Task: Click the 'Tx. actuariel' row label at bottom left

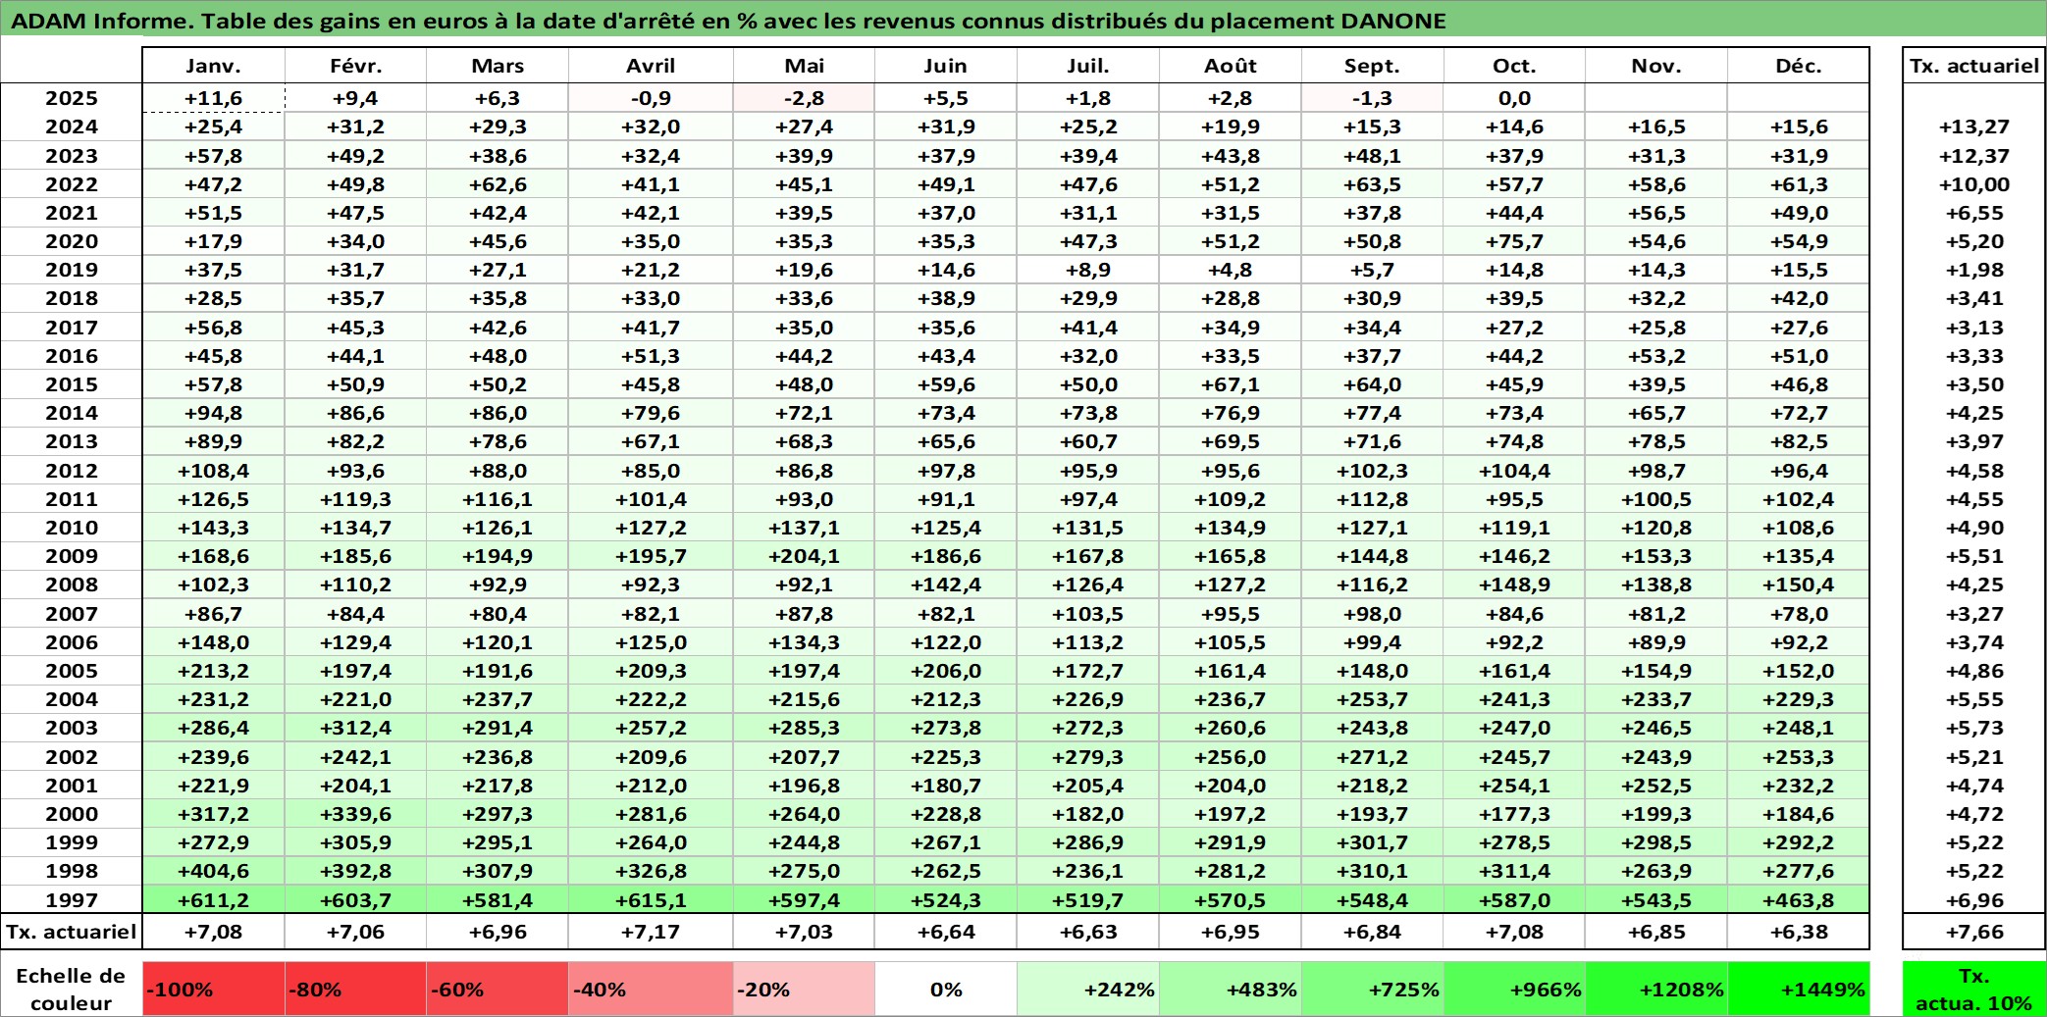Action: (72, 932)
